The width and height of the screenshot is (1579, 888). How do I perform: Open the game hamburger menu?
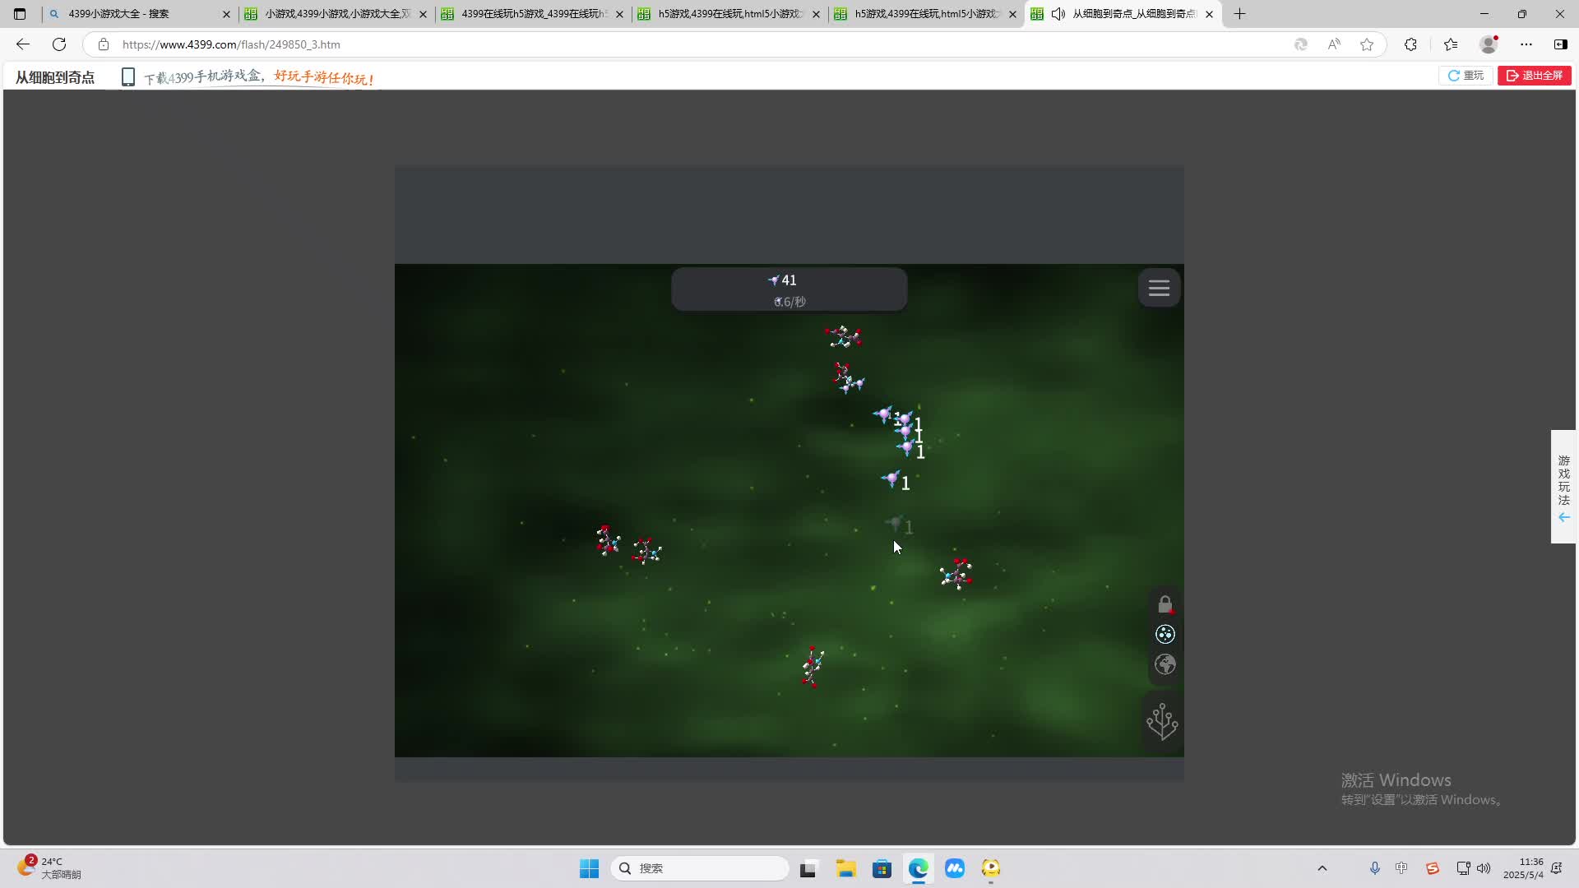tap(1159, 288)
